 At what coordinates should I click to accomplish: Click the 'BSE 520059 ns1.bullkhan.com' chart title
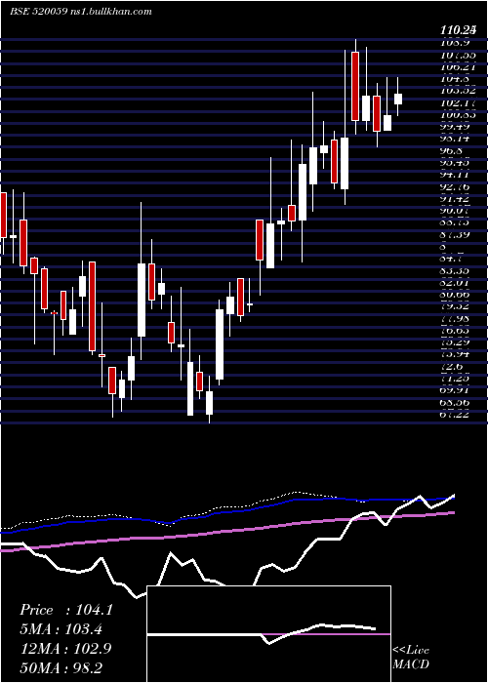point(81,12)
